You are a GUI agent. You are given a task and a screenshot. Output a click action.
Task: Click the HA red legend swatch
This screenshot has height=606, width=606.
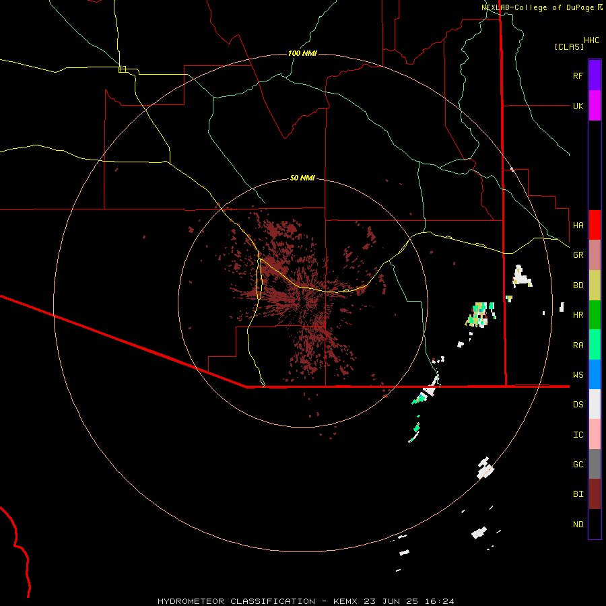coord(595,225)
